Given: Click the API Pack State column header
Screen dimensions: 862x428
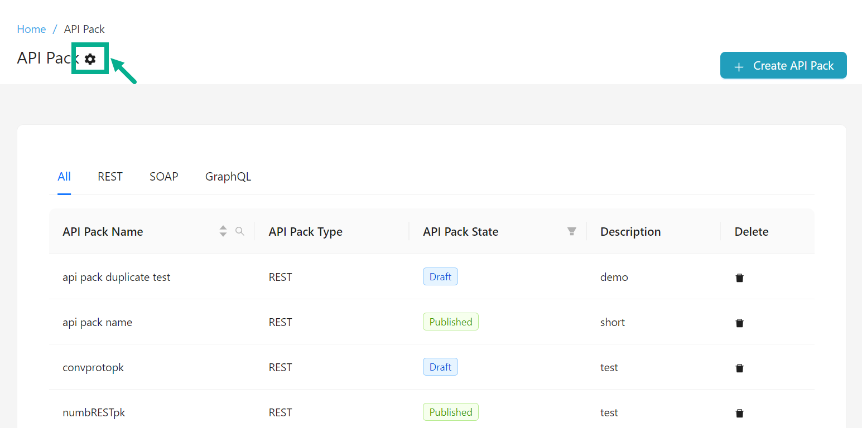Looking at the screenshot, I should (x=460, y=232).
